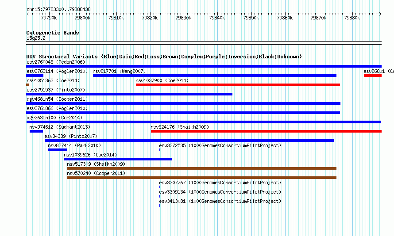
Task: Open the esv3309134 1000Genomes label
Action: (x=220, y=192)
